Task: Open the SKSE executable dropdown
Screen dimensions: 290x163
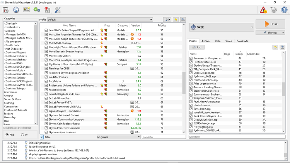Action: coord(222,27)
